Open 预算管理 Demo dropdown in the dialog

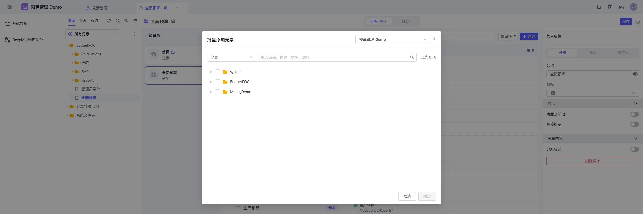(393, 40)
